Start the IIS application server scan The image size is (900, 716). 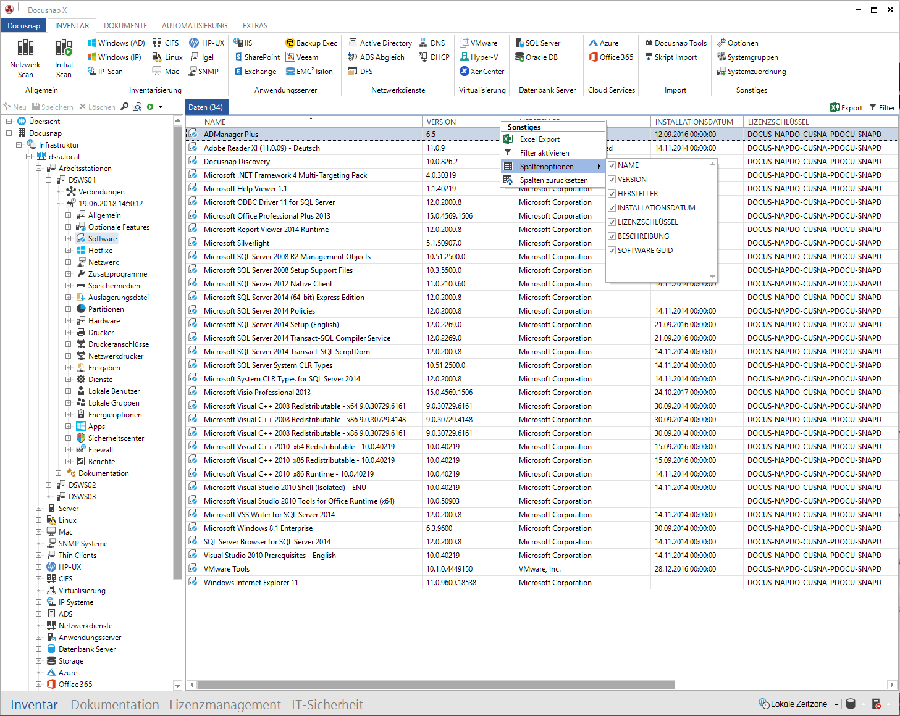[x=243, y=43]
